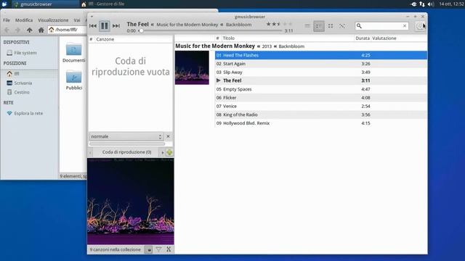465x261 pixels.
Task: Skip to the previous track
Action: click(93, 26)
